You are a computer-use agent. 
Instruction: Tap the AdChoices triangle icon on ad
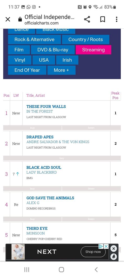pos(101,246)
